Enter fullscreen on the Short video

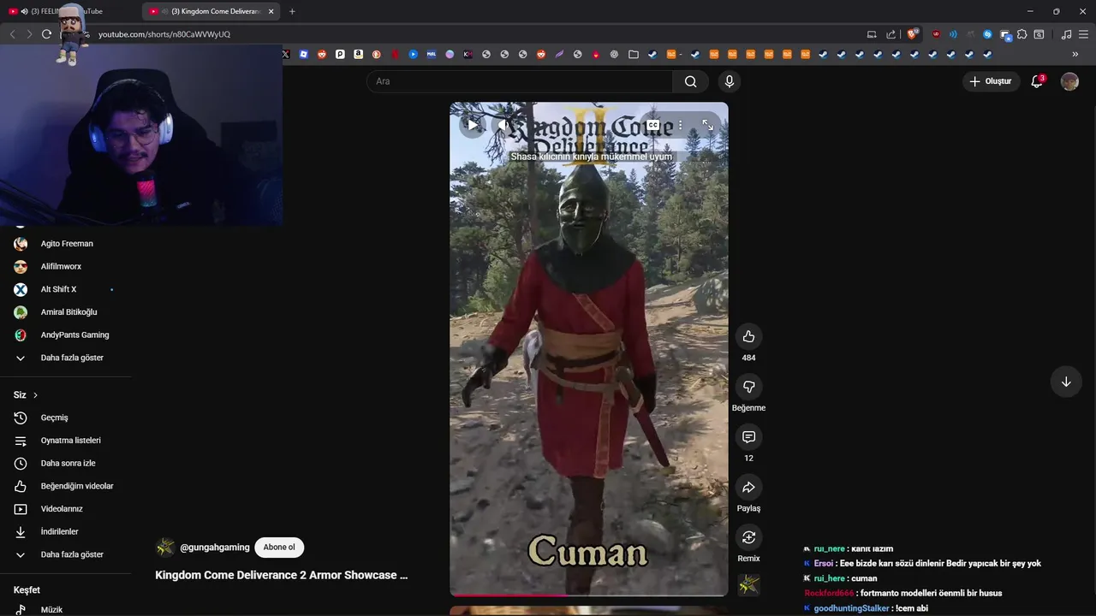[707, 125]
